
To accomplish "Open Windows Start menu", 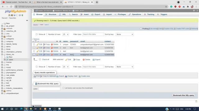I will click(x=2, y=109).
